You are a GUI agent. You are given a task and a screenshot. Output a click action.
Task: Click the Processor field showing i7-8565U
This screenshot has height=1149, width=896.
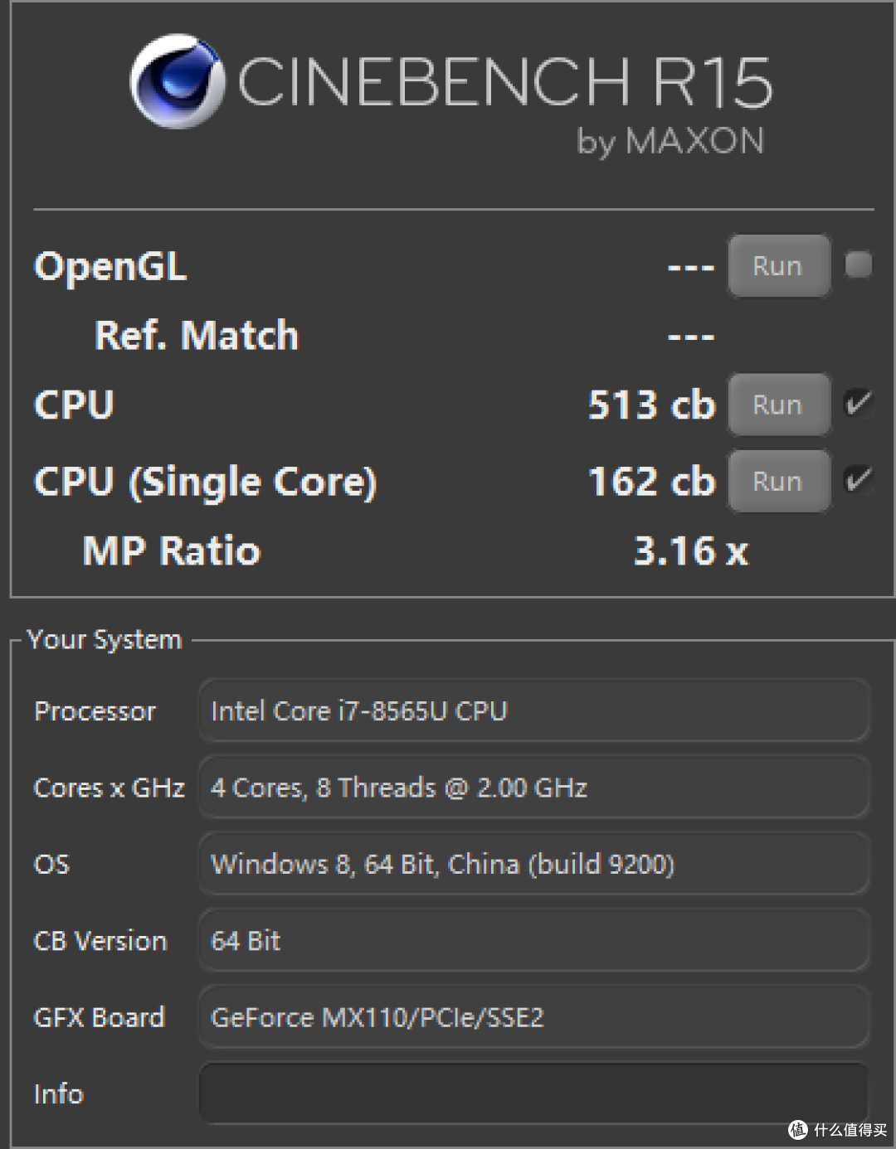click(533, 710)
